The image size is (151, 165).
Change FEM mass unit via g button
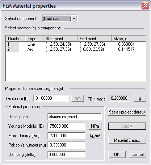point(140,98)
